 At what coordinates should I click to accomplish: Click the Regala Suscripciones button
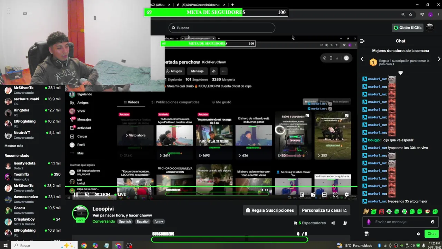coord(270,210)
